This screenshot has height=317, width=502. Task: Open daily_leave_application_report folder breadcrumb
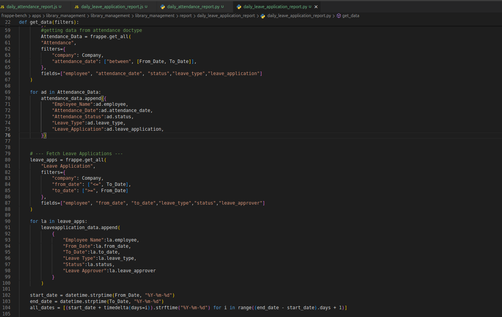[226, 16]
